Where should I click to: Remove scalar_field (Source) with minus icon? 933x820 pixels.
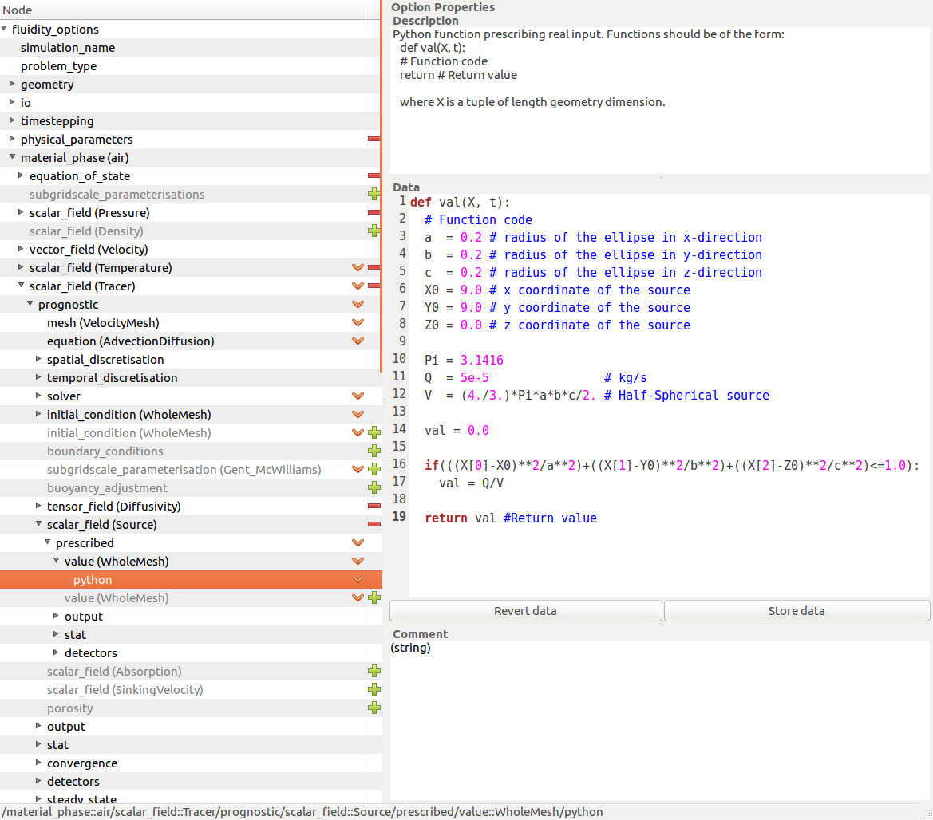pos(374,525)
